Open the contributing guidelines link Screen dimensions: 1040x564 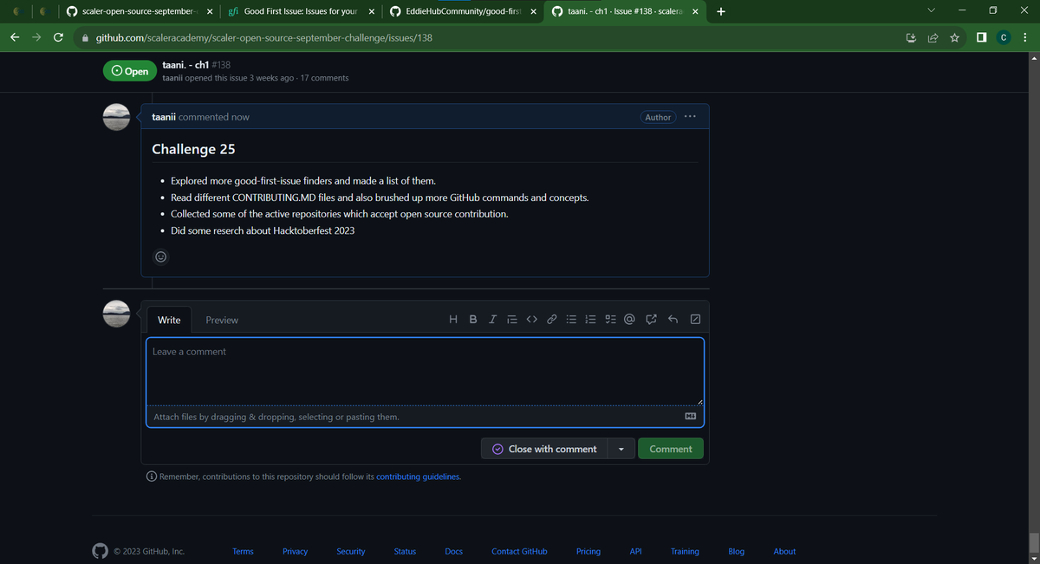[x=419, y=476]
